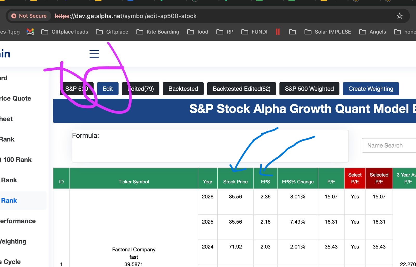
Task: Open Gmail bookmark icon
Action: 30,32
